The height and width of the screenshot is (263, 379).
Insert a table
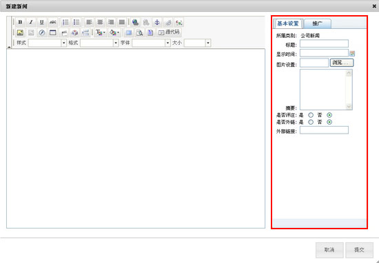tap(52, 32)
